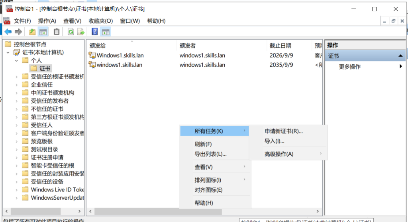Viewport: 408px width, 222px height.
Task: Toggle the Show/Hide Action Pane icon
Action: point(106,32)
